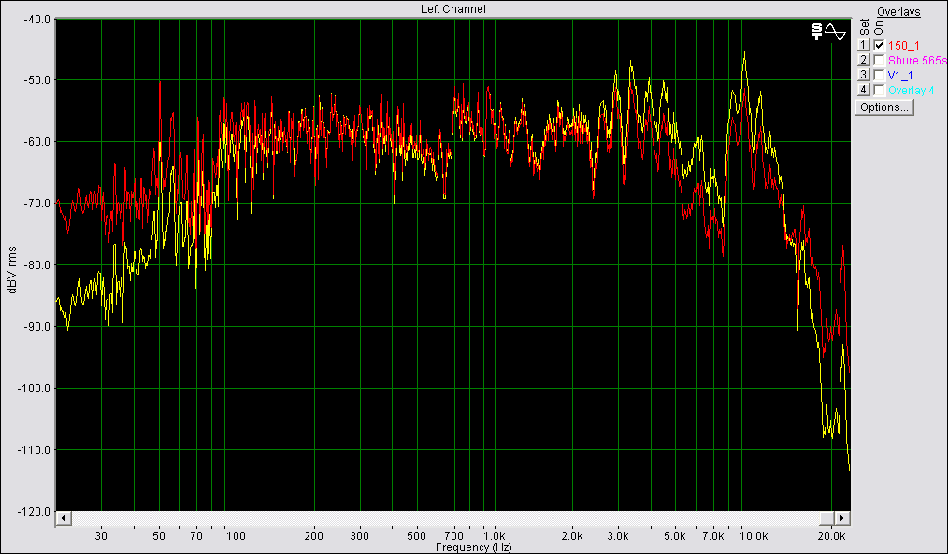
Task: Click the horizontal frequency scrollbar track
Action: [x=445, y=518]
